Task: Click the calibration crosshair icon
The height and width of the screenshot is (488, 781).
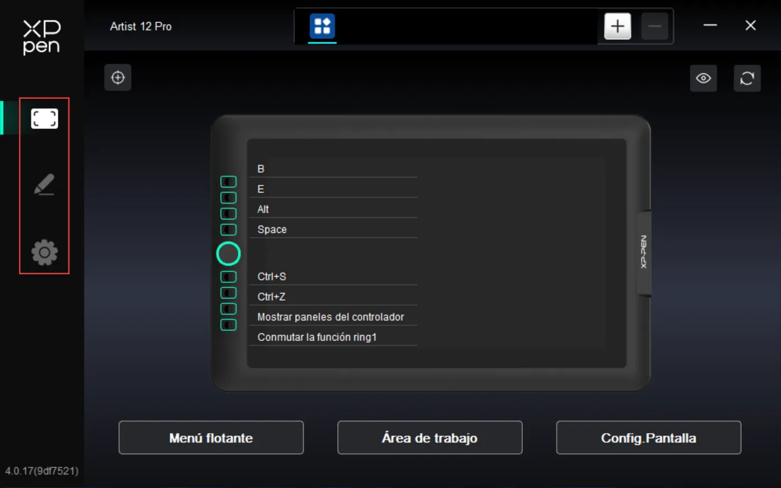Action: 118,77
